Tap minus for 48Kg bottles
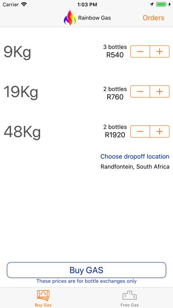The width and height of the screenshot is (173, 308). (x=140, y=131)
